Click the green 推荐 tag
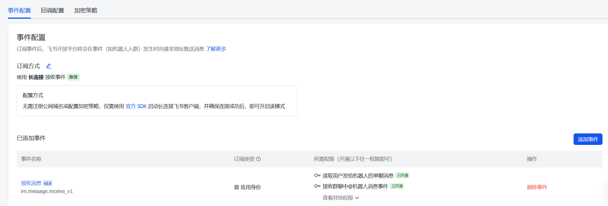This screenshot has width=608, height=206. point(73,77)
